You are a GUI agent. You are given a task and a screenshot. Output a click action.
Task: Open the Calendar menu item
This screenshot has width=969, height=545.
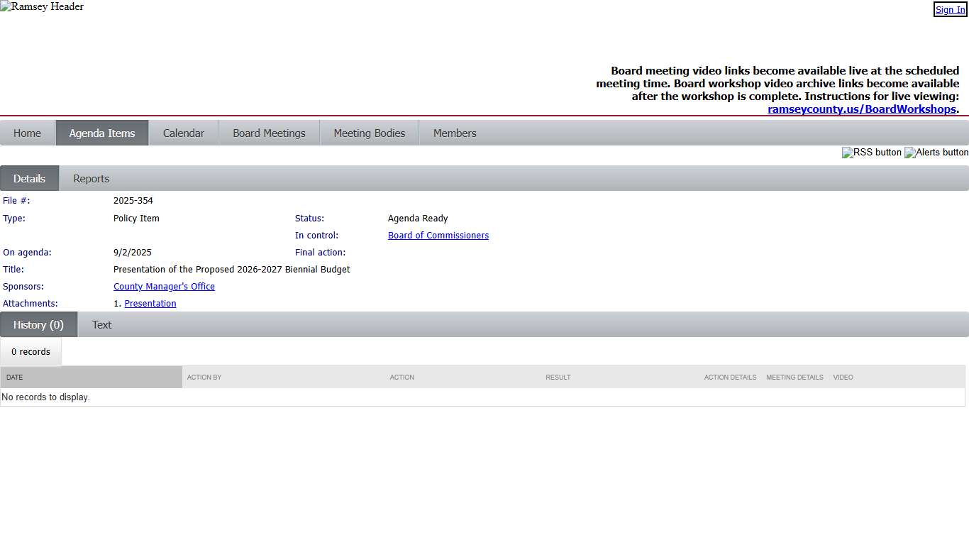[x=183, y=133]
